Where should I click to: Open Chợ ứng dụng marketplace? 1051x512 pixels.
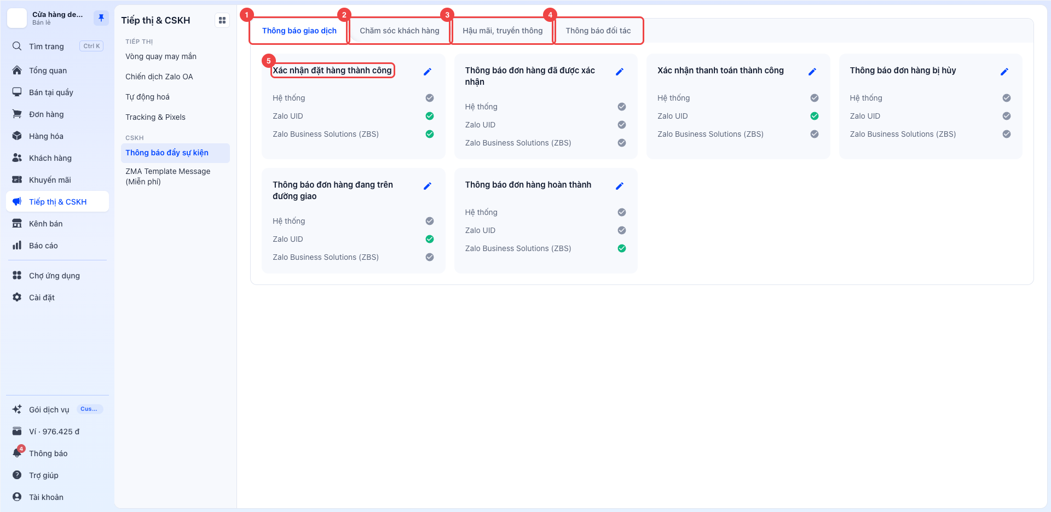tap(57, 276)
